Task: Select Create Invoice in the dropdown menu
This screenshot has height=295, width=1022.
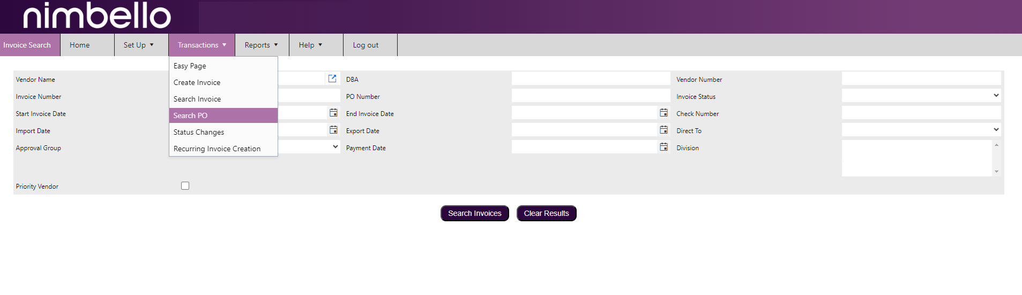Action: click(x=197, y=82)
